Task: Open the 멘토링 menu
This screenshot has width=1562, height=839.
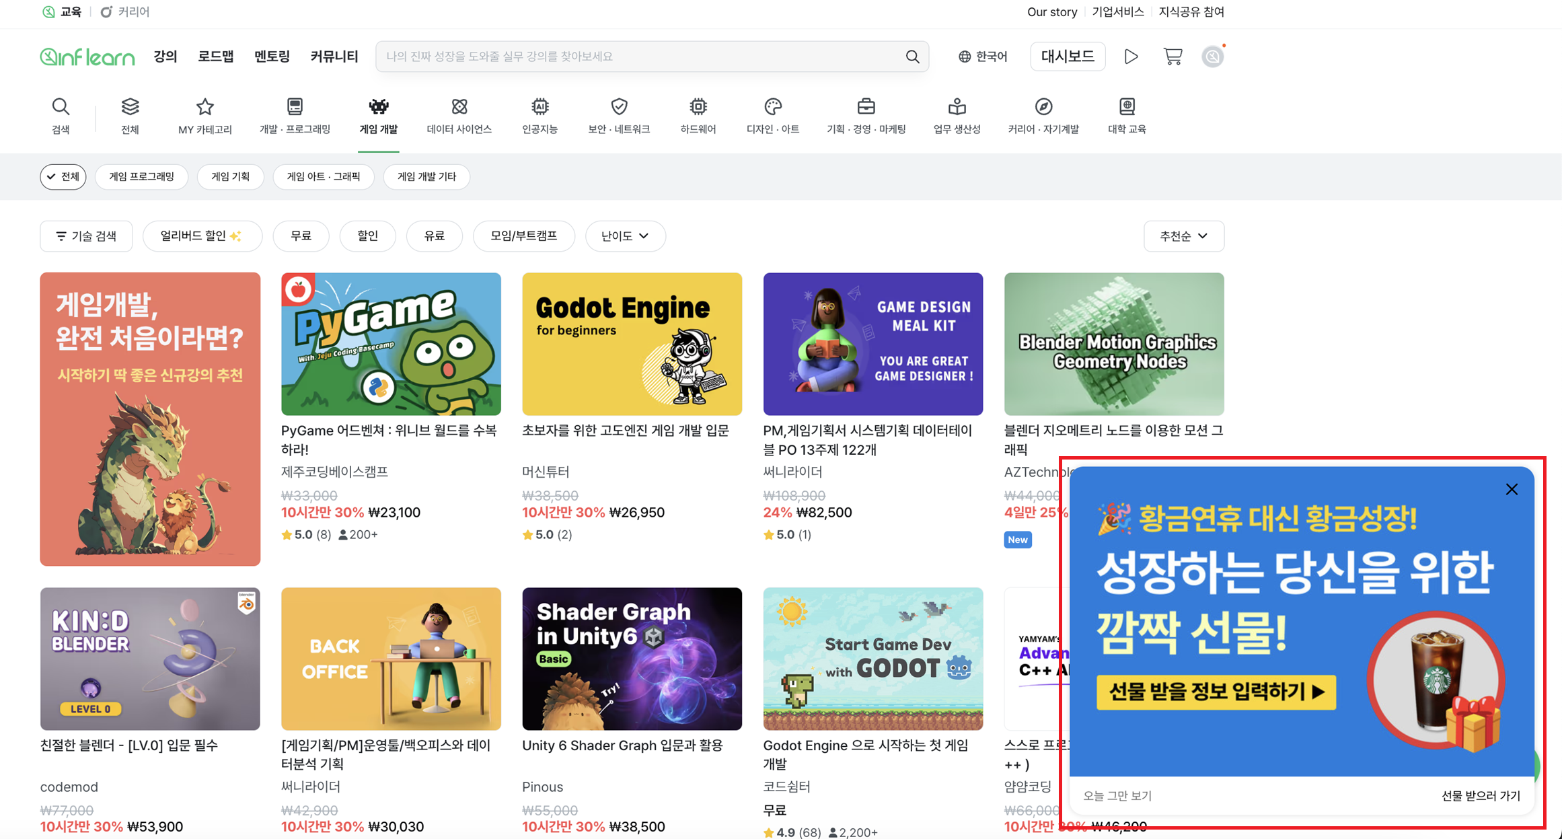Action: [x=272, y=57]
